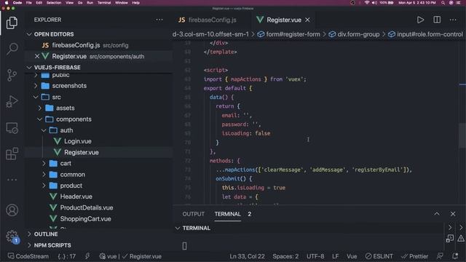Open the Apple menu
Viewport: 466px width, 262px height.
point(7,3)
